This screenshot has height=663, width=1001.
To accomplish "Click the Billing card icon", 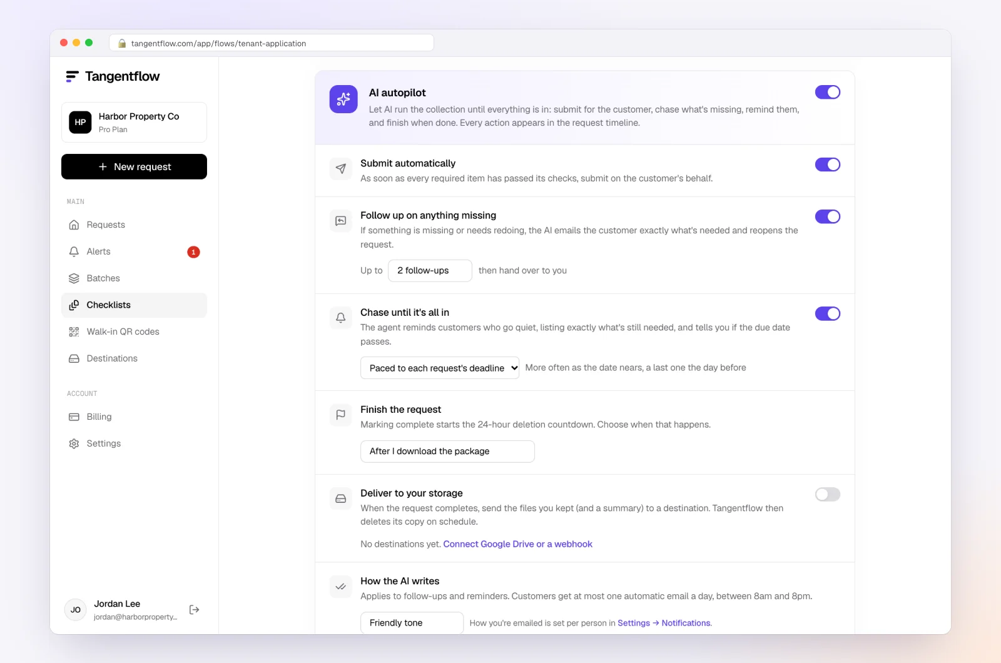I will (74, 417).
